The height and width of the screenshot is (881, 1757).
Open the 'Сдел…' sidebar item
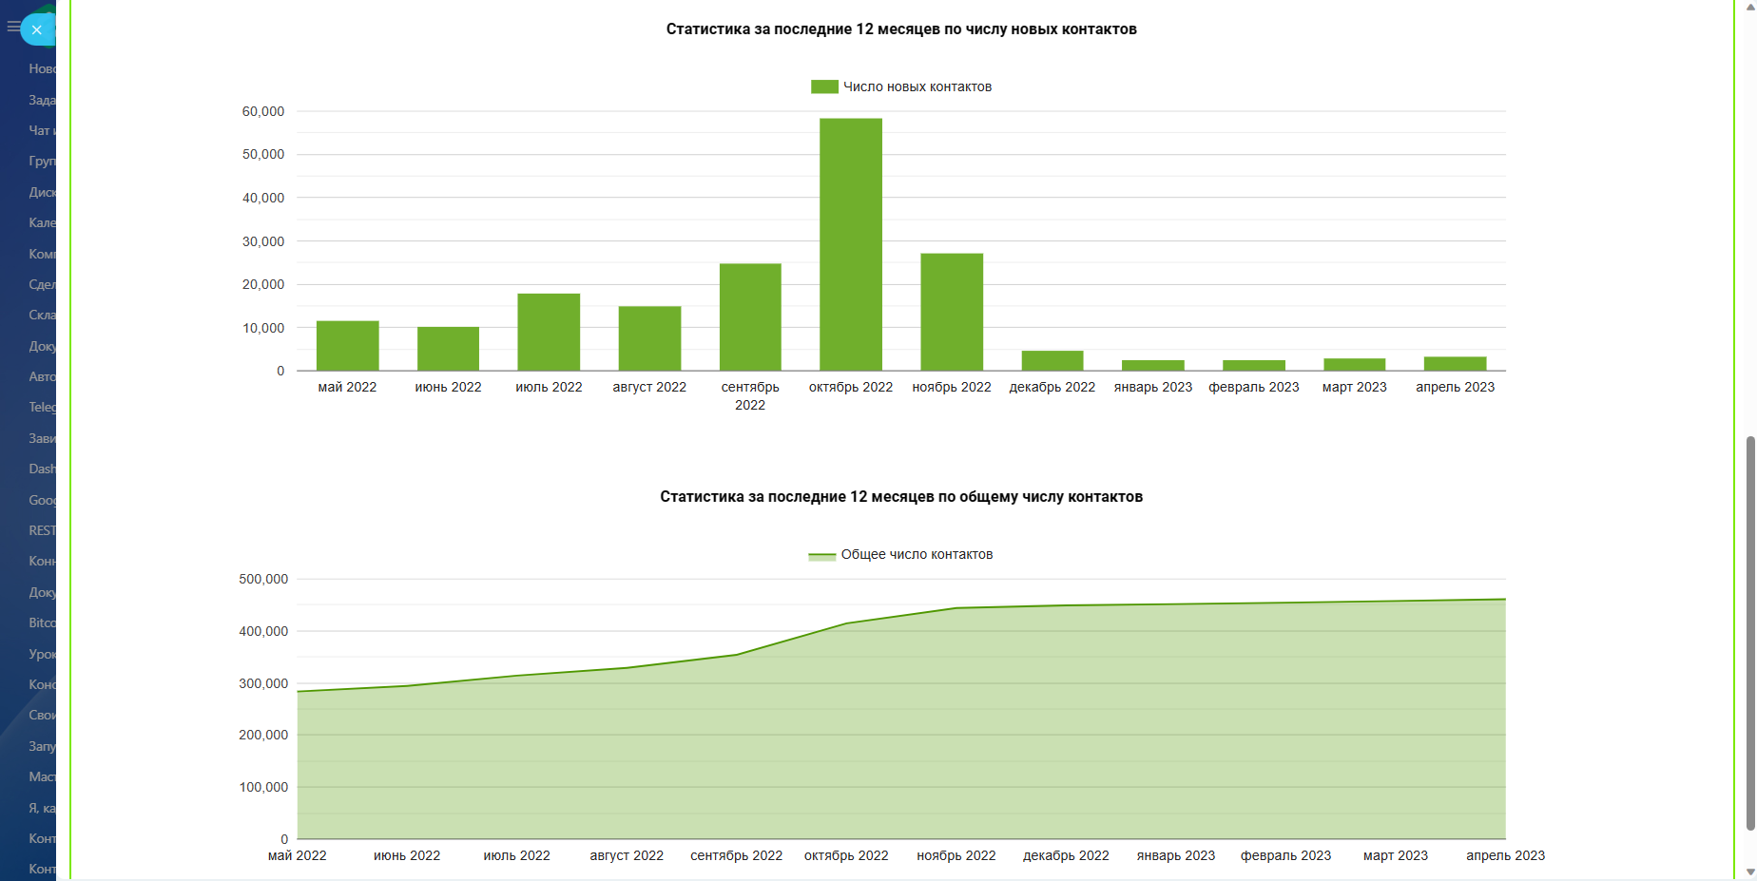pyautogui.click(x=42, y=284)
